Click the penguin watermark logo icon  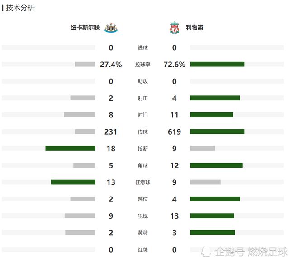click(x=207, y=252)
